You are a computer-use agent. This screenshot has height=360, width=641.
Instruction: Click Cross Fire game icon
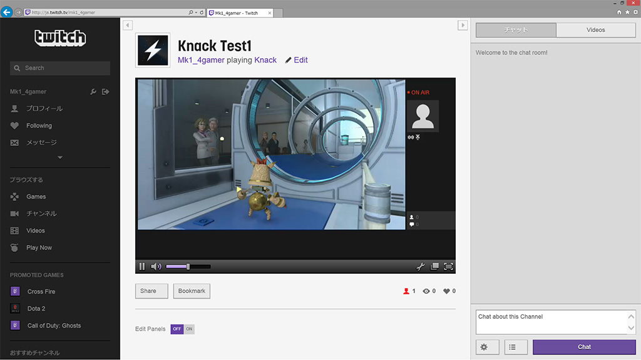[15, 291]
